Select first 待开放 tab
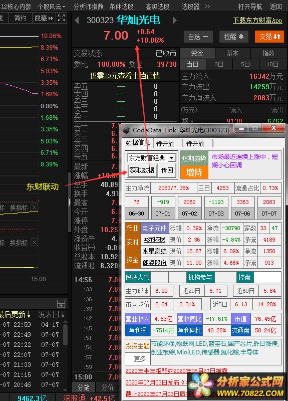 tap(167, 143)
